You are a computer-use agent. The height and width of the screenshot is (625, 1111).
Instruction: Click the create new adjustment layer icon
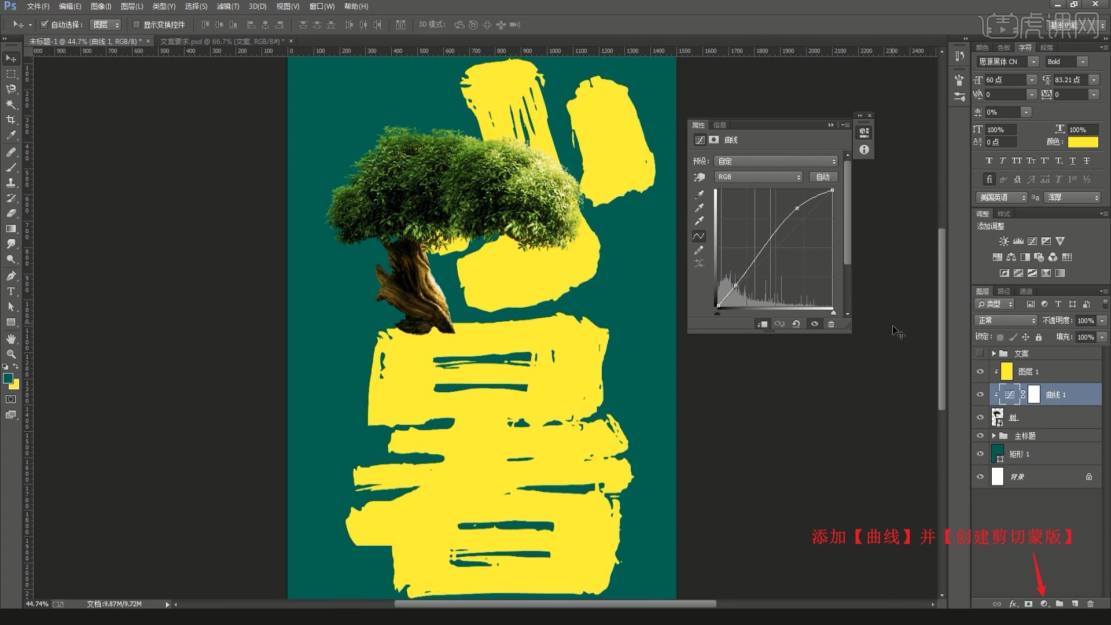[1044, 604]
